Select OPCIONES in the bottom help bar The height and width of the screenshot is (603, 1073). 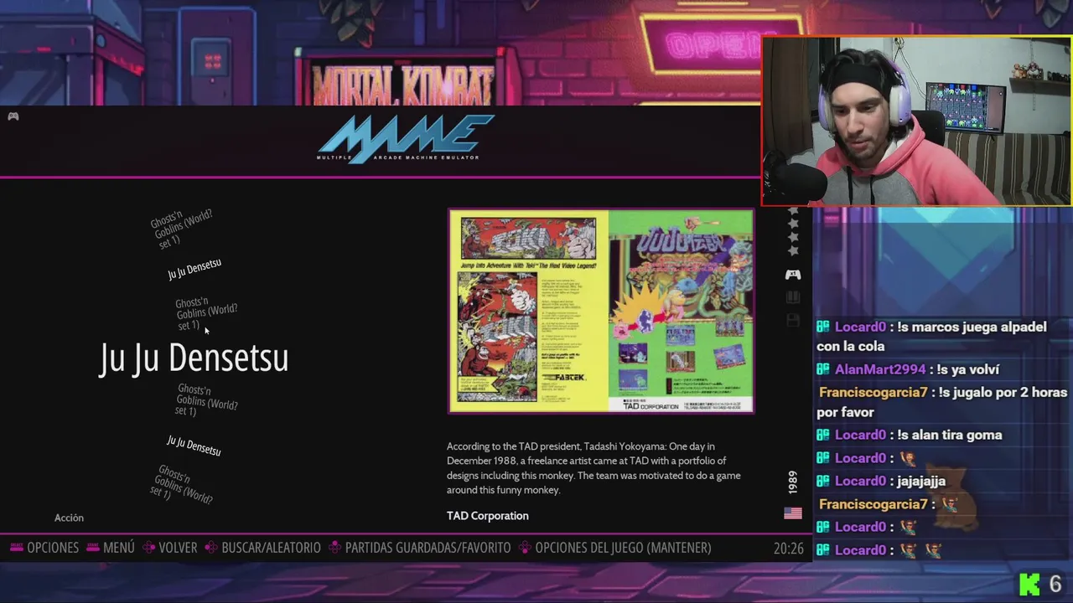pyautogui.click(x=53, y=548)
